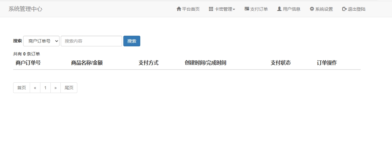Screen dimensions: 392x166
Task: Open the 平台首页 navigation link
Action: click(188, 9)
